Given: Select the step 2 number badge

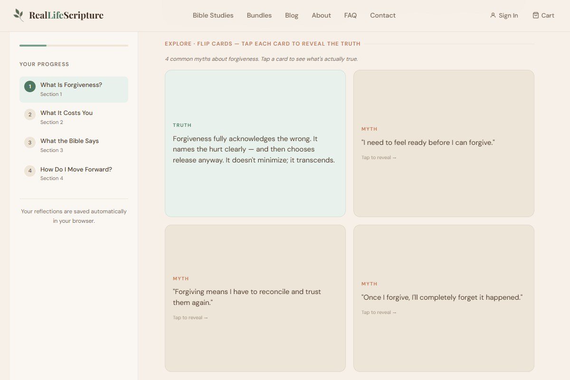Looking at the screenshot, I should click(30, 114).
